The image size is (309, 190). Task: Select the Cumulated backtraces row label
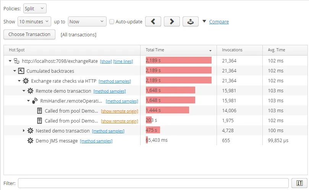[x=50, y=71]
